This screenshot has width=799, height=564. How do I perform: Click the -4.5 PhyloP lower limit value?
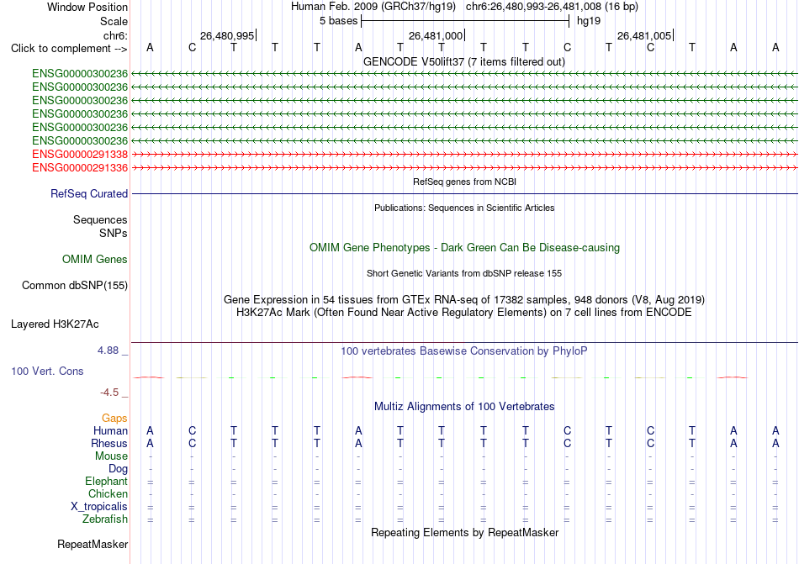tap(109, 393)
